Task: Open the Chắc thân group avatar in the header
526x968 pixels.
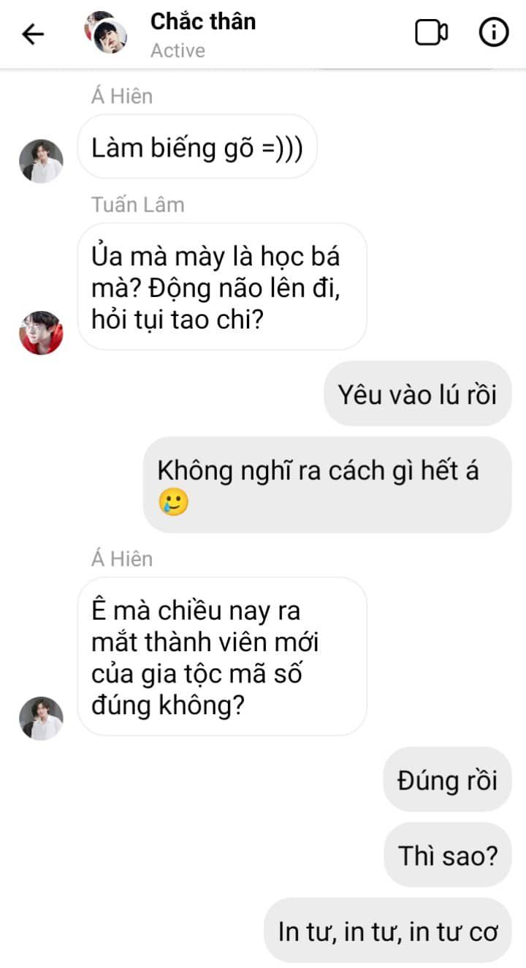Action: click(106, 33)
